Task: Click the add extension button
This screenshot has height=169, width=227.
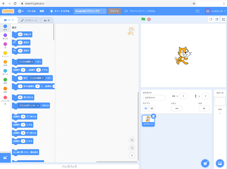Action: [5, 158]
